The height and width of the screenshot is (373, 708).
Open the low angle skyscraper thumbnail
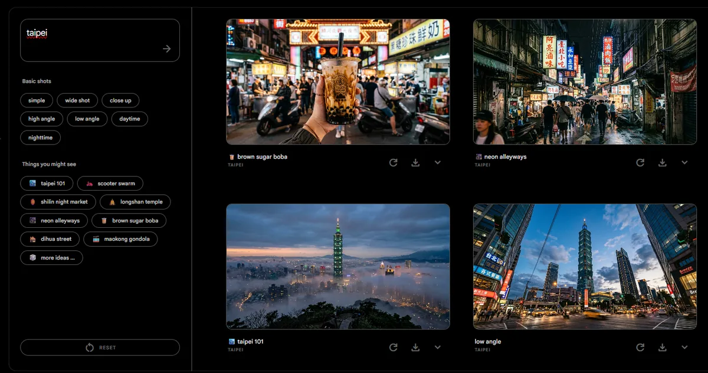click(x=585, y=267)
